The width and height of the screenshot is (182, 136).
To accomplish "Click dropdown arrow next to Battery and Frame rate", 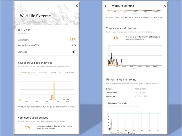I will [x=136, y=103].
